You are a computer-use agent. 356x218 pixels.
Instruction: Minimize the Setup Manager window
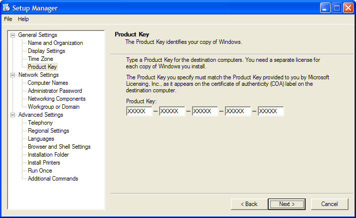325,8
